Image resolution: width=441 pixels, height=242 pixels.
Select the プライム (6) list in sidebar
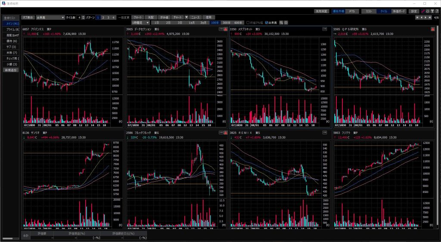10,29
